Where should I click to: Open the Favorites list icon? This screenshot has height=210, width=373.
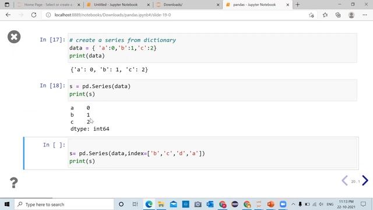325,15
